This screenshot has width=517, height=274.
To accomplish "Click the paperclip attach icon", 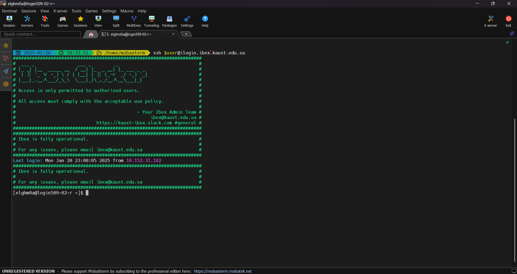I will click(512, 33).
